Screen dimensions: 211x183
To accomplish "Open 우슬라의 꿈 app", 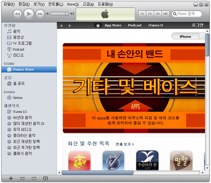I will (x=147, y=160).
